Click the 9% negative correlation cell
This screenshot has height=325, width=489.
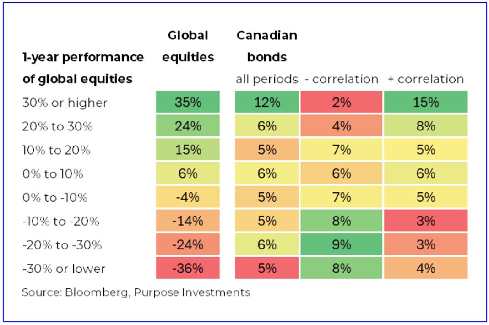(x=342, y=245)
